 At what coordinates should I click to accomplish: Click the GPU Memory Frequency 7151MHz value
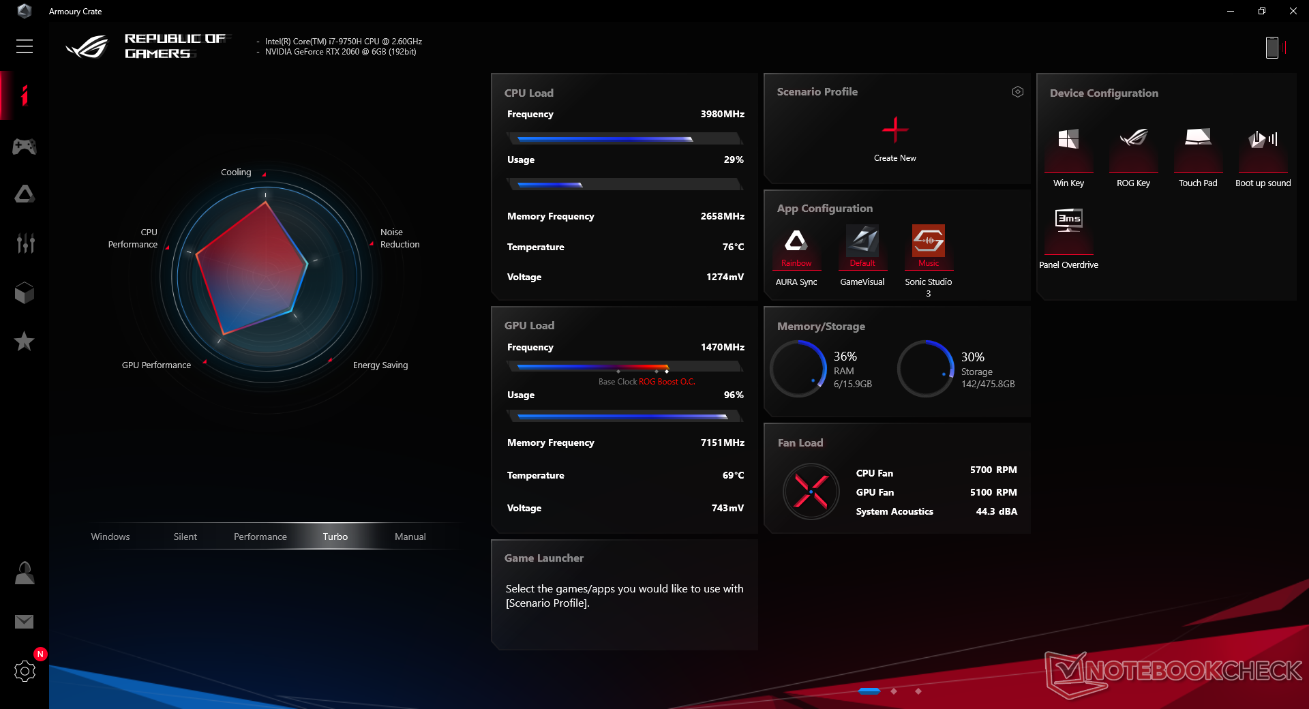723,442
